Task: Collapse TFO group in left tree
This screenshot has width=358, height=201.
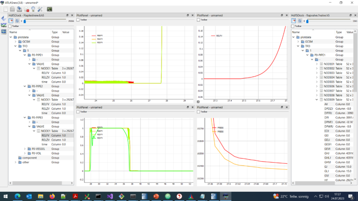Action: [x=15, y=46]
